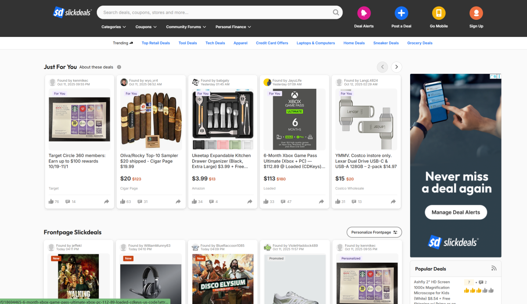Click the search magnifier icon
This screenshot has height=304, width=527.
click(x=336, y=12)
